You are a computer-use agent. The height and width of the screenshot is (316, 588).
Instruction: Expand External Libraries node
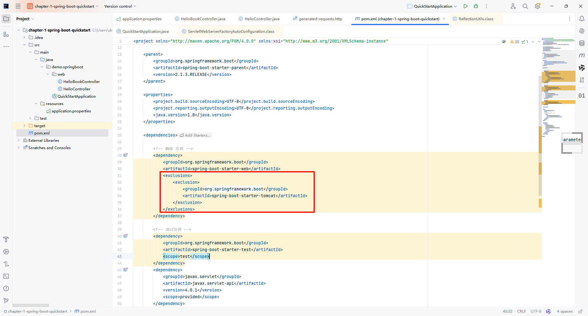point(19,140)
